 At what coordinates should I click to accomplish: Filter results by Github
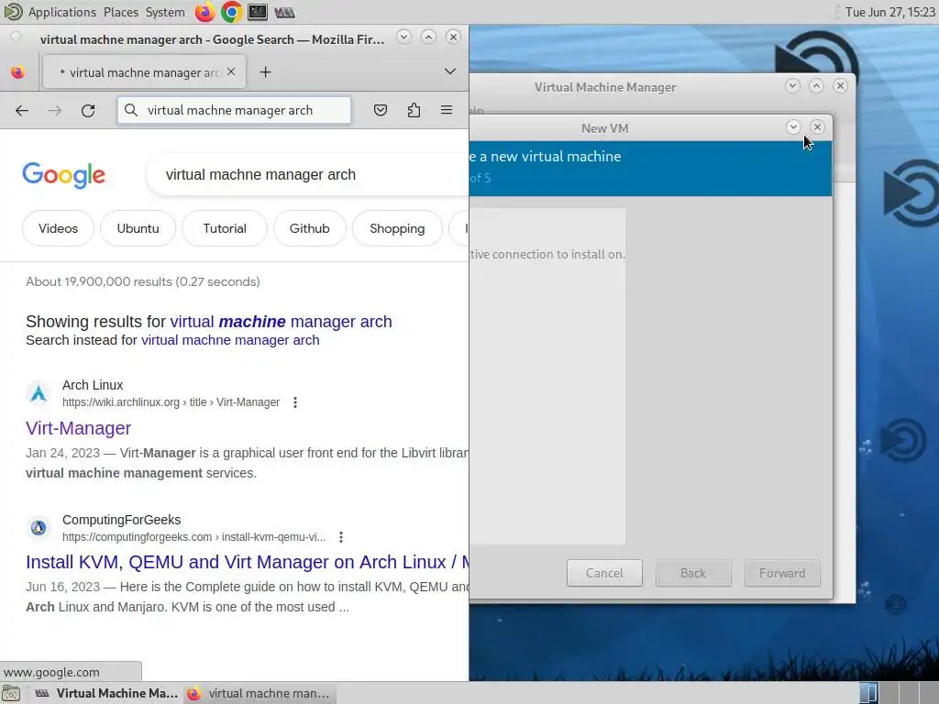(x=310, y=228)
